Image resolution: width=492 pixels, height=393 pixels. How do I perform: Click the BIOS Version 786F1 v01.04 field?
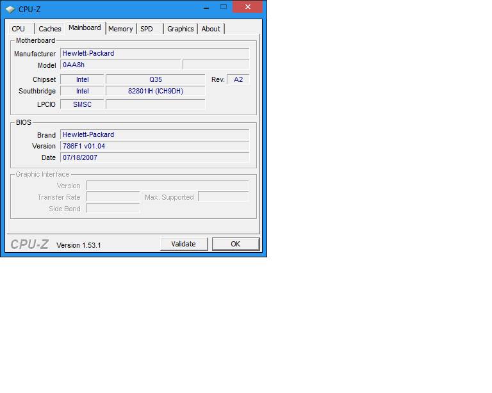154,146
